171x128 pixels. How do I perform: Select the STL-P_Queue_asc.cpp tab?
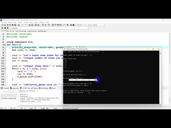point(7,31)
